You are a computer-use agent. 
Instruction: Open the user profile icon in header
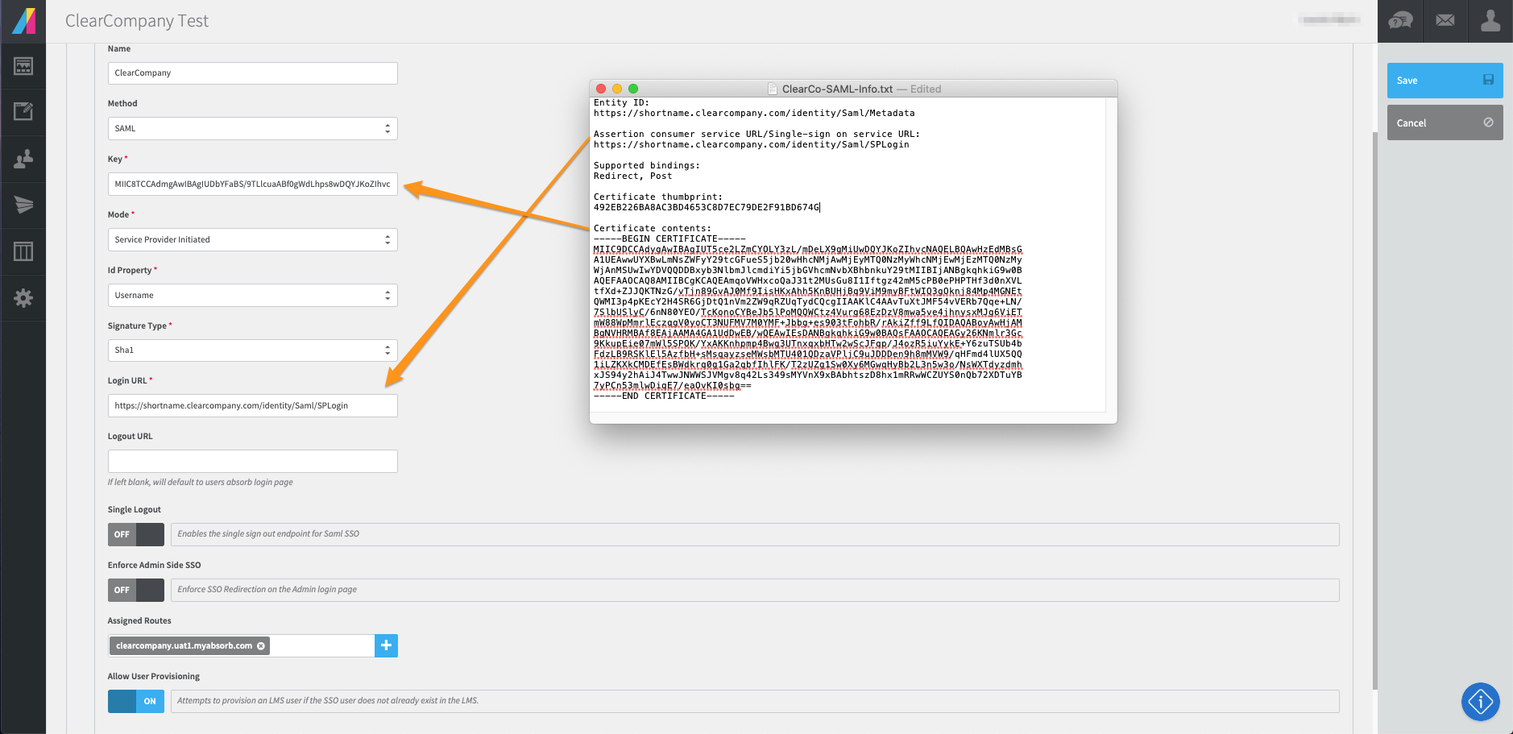pos(1490,21)
